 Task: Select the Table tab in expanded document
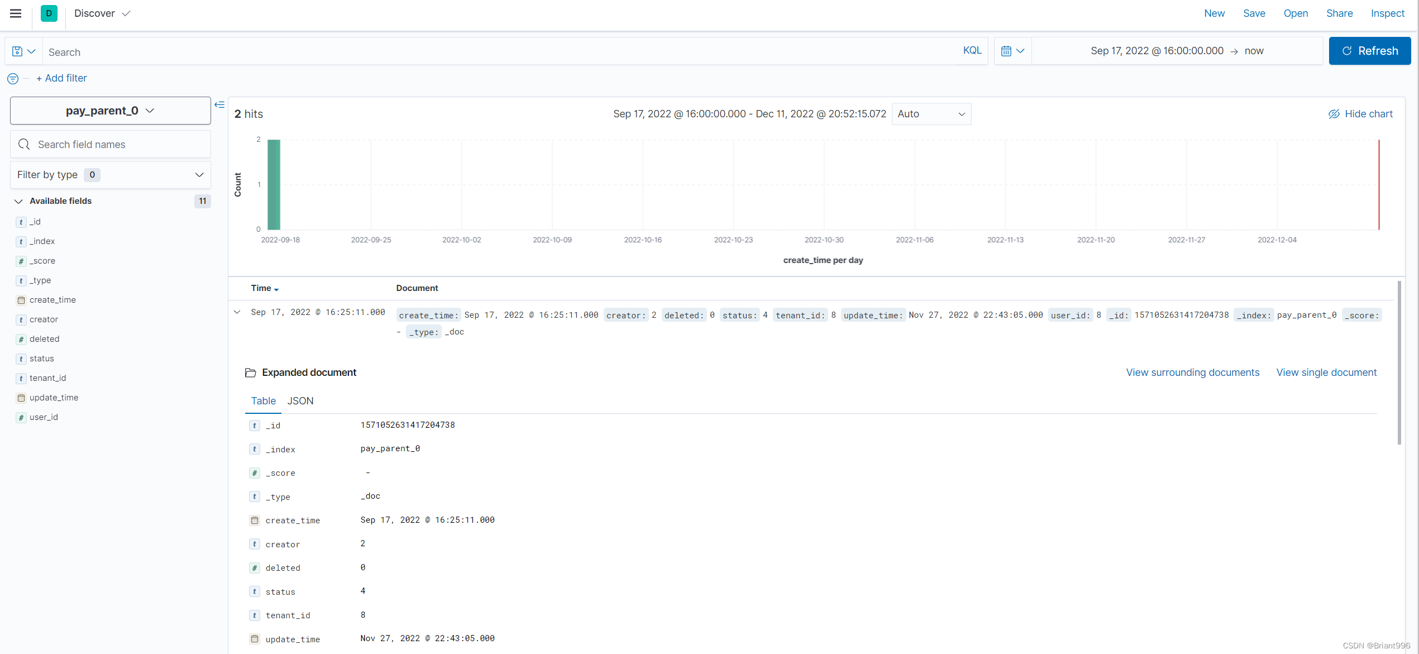[264, 401]
